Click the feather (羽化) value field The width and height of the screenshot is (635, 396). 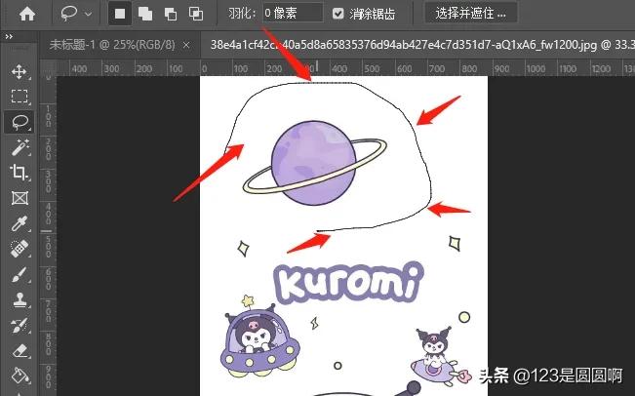click(293, 13)
